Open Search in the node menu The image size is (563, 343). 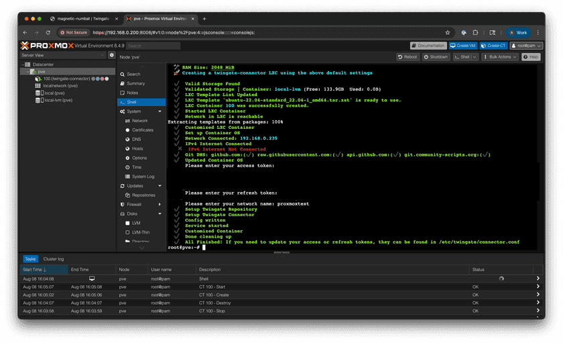(x=133, y=74)
